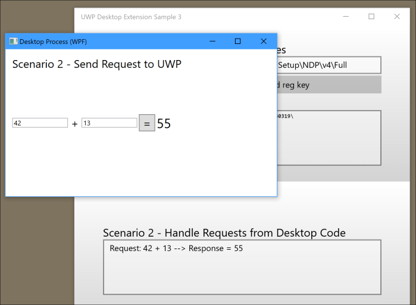This screenshot has height=305, width=416.
Task: Click the plus sign between the number fields
Action: pos(74,124)
